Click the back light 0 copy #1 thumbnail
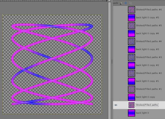165x119 pixels. (131, 81)
